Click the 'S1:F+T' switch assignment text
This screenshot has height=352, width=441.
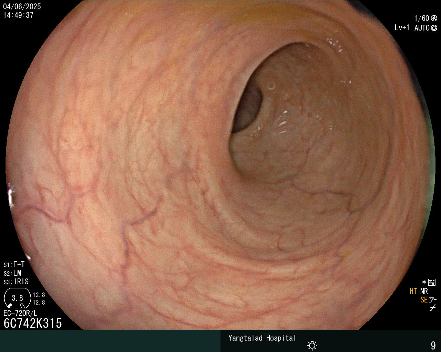point(14,264)
